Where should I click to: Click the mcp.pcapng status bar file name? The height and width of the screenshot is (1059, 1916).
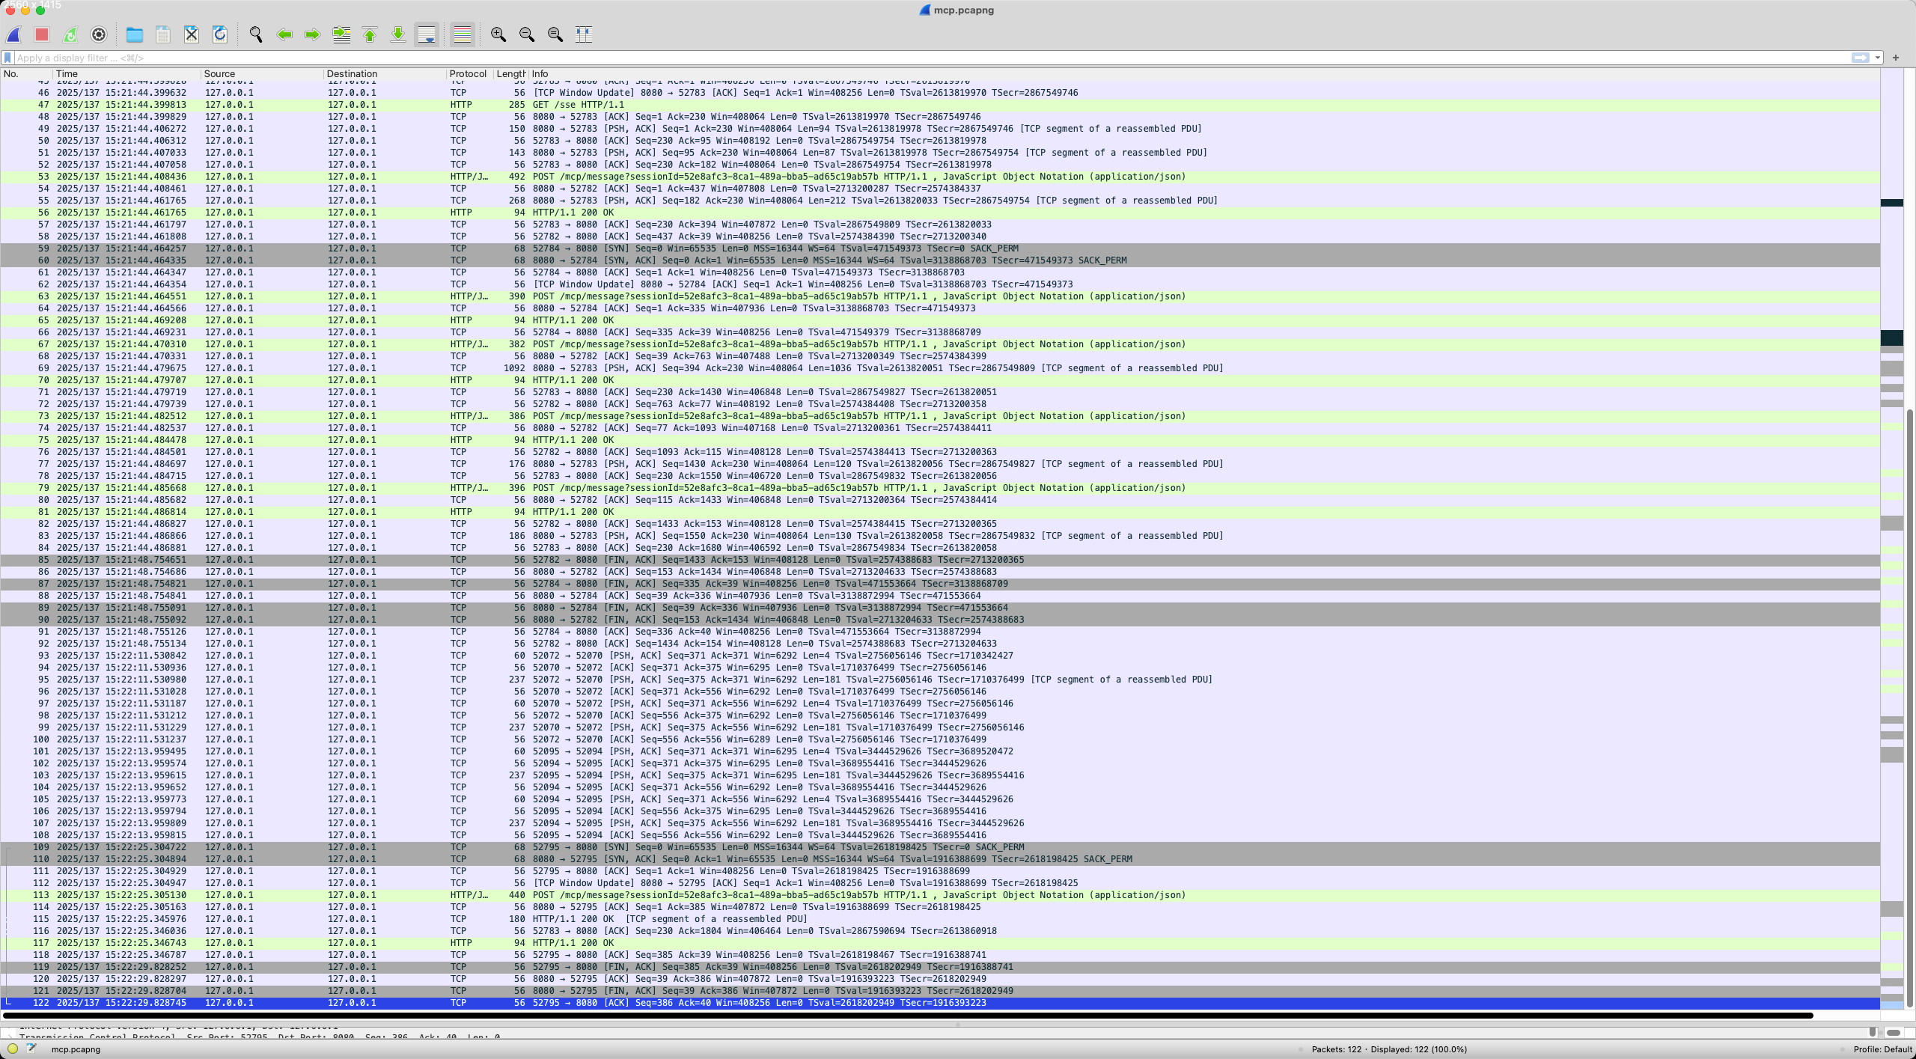click(76, 1049)
